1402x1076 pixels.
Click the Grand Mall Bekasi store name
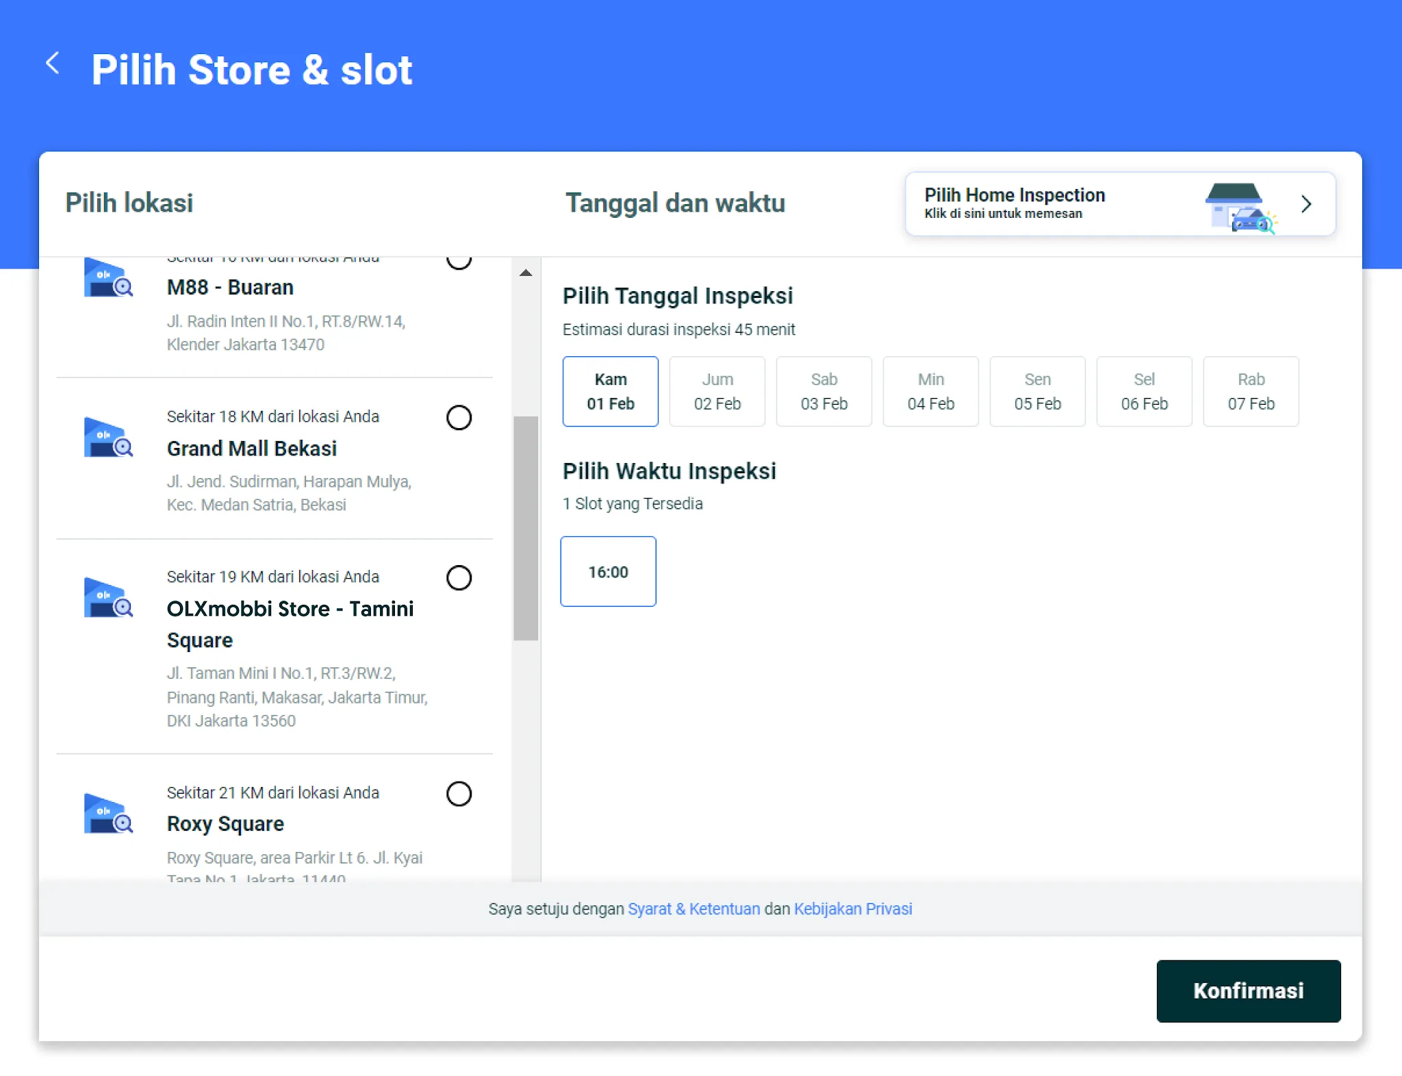pos(252,449)
